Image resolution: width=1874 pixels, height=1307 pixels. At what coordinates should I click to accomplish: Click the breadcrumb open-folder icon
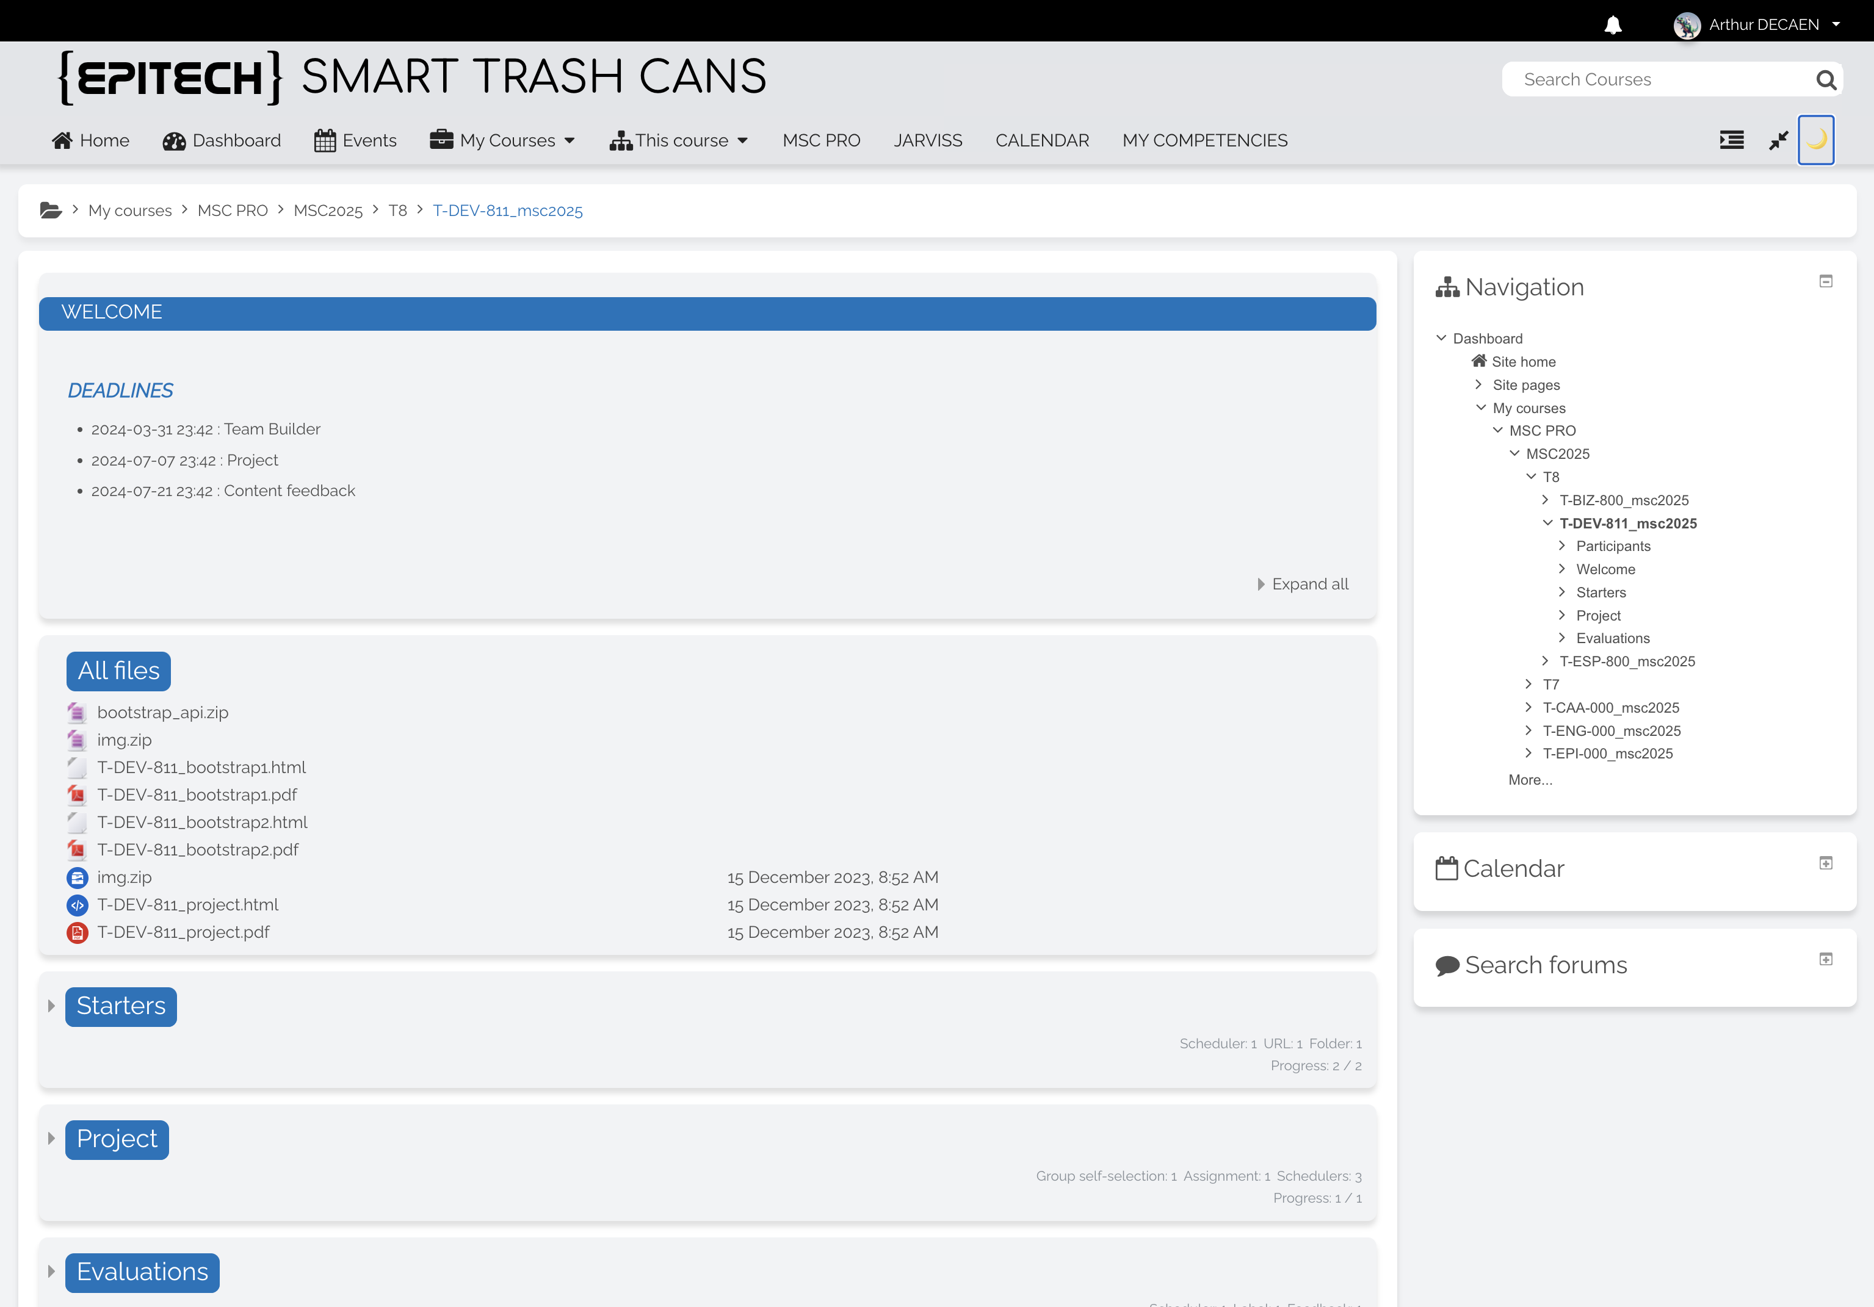pos(51,211)
